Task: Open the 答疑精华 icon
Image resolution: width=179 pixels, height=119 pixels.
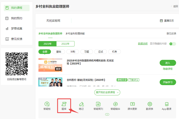Action: [115, 106]
